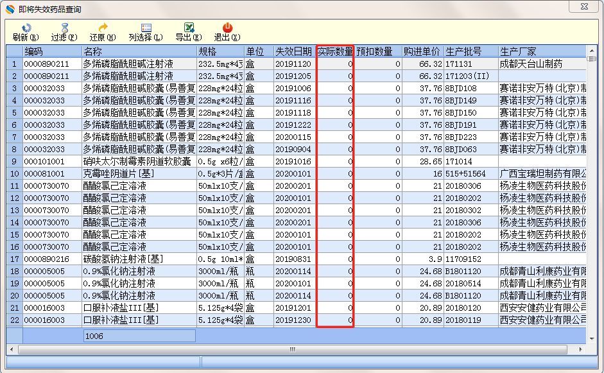Click expiry date 20191006 cell
Screen dimensions: 604x373
[x=295, y=88]
